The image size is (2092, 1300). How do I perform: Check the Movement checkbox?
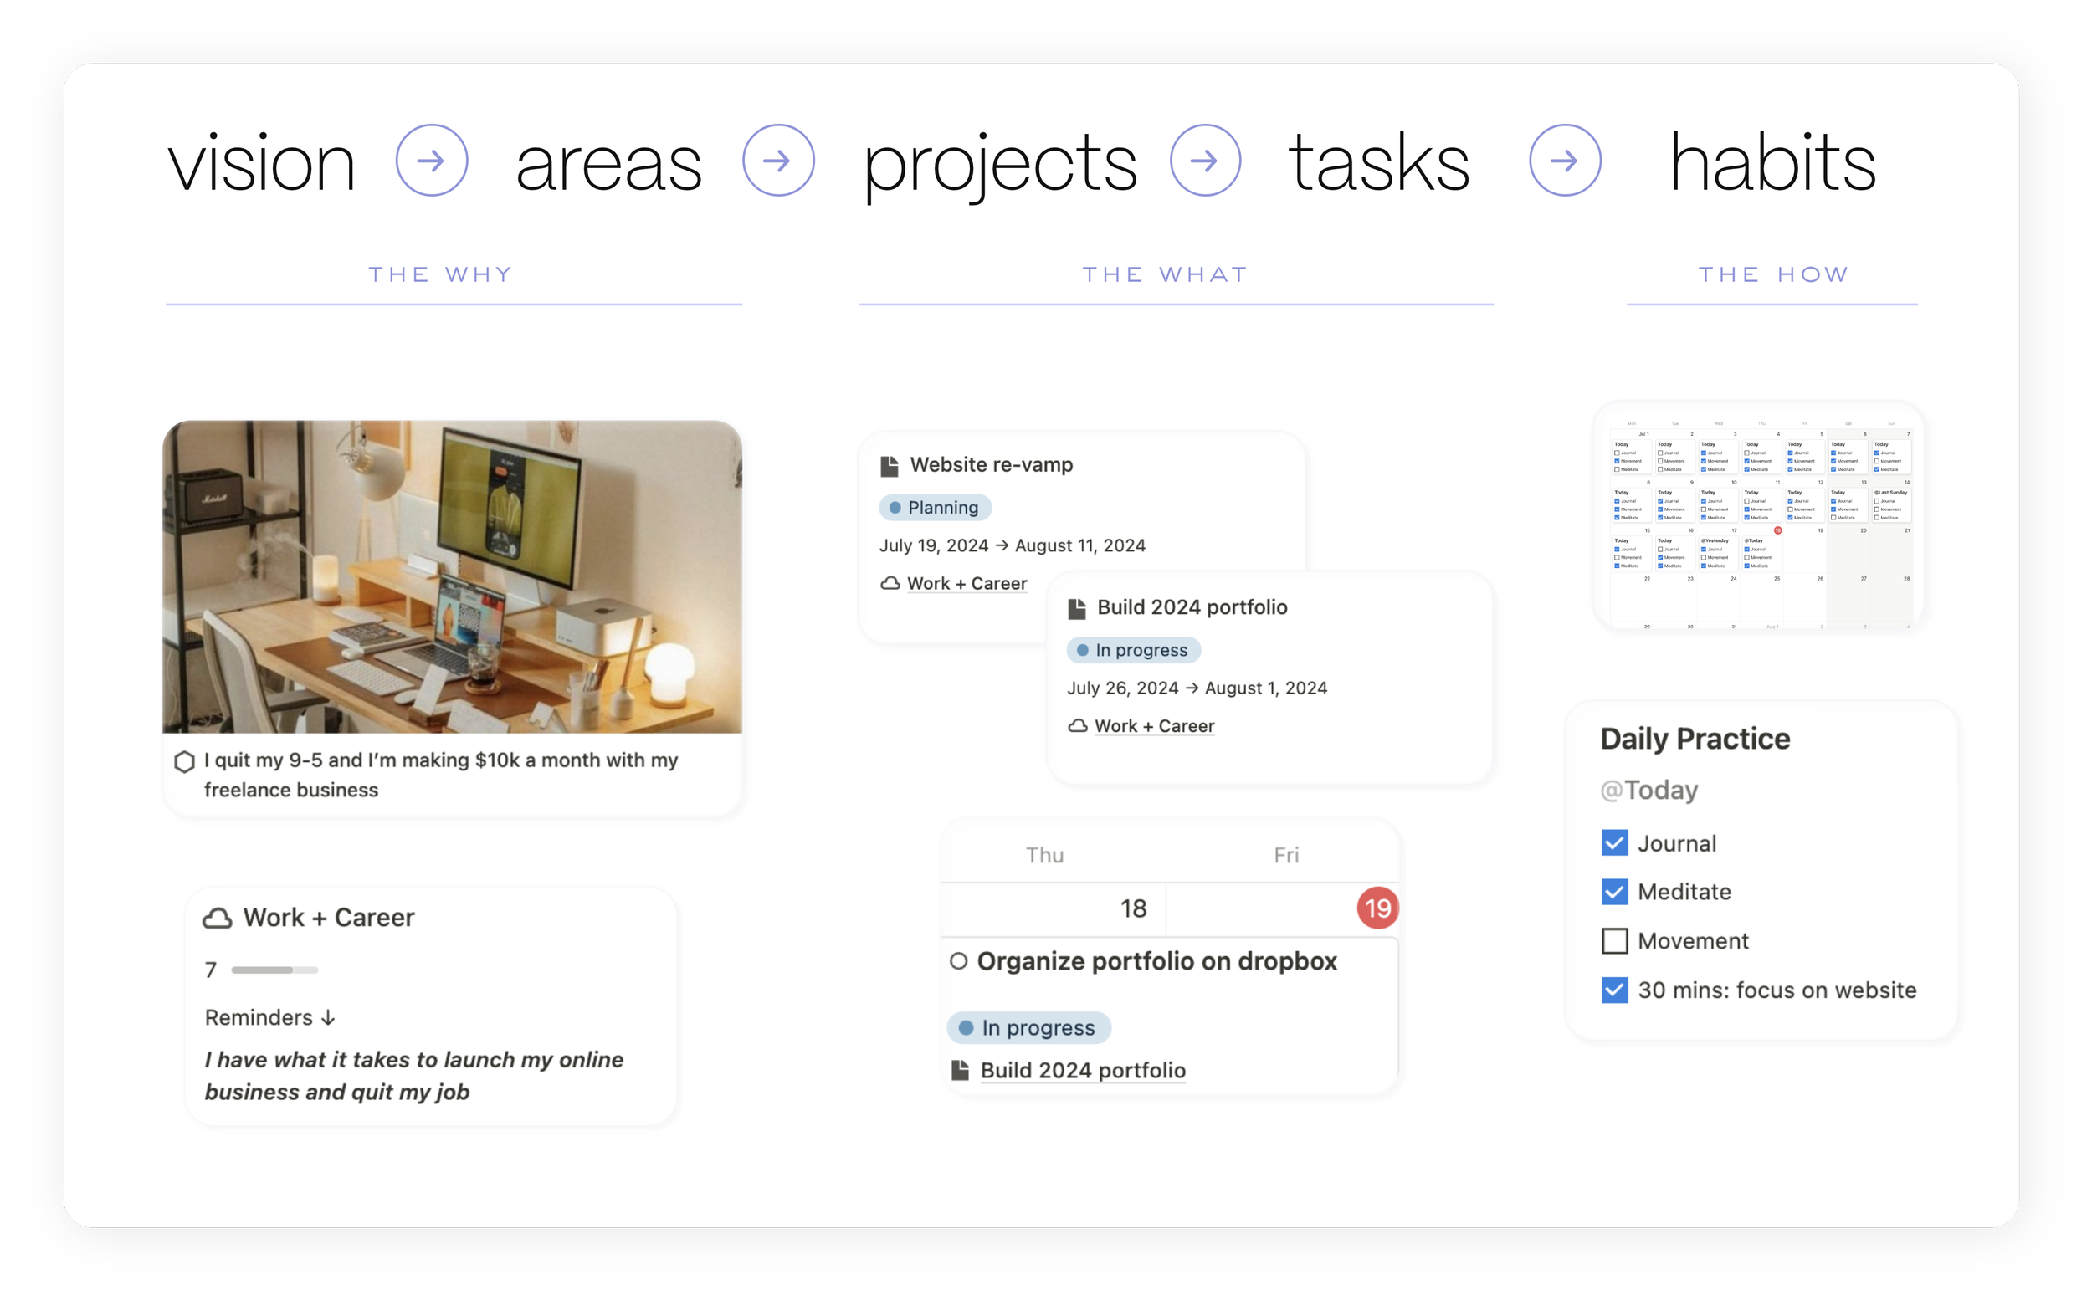pyautogui.click(x=1614, y=941)
